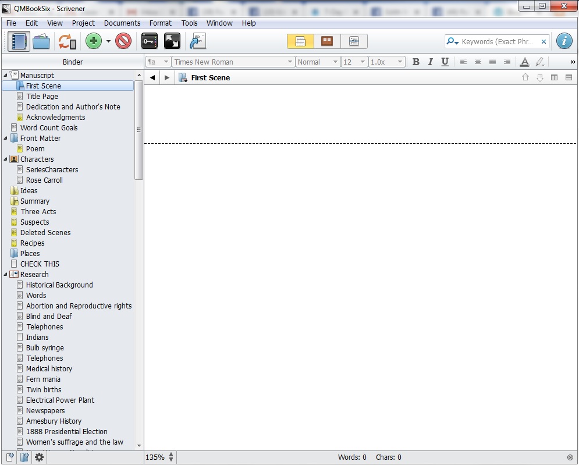Open the Documents menu
The height and width of the screenshot is (465, 579).
(122, 23)
